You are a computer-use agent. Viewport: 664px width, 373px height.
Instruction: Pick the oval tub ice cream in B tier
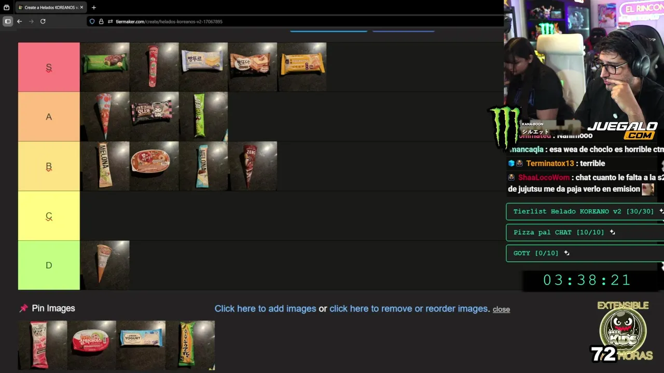(154, 166)
